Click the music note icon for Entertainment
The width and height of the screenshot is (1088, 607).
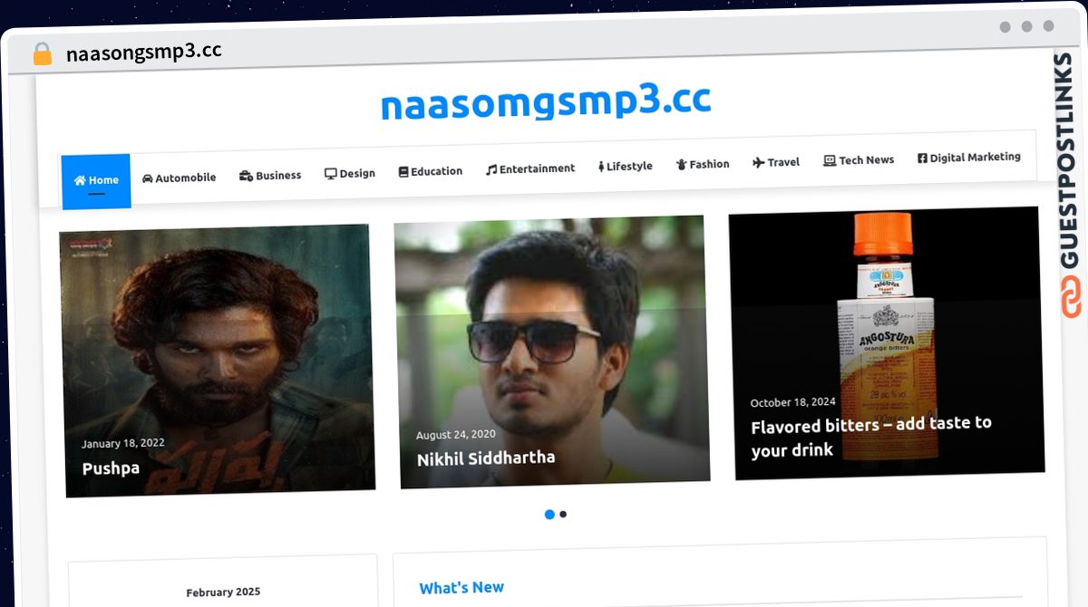pyautogui.click(x=491, y=169)
